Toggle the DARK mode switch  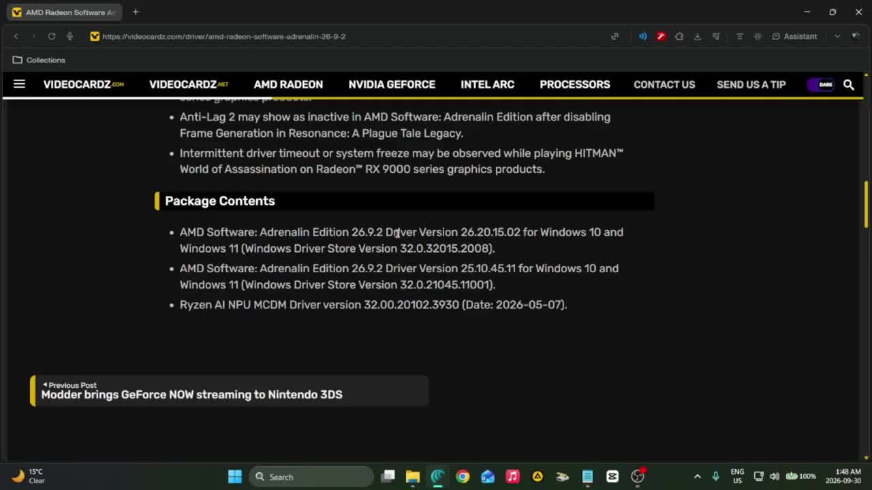pyautogui.click(x=821, y=84)
